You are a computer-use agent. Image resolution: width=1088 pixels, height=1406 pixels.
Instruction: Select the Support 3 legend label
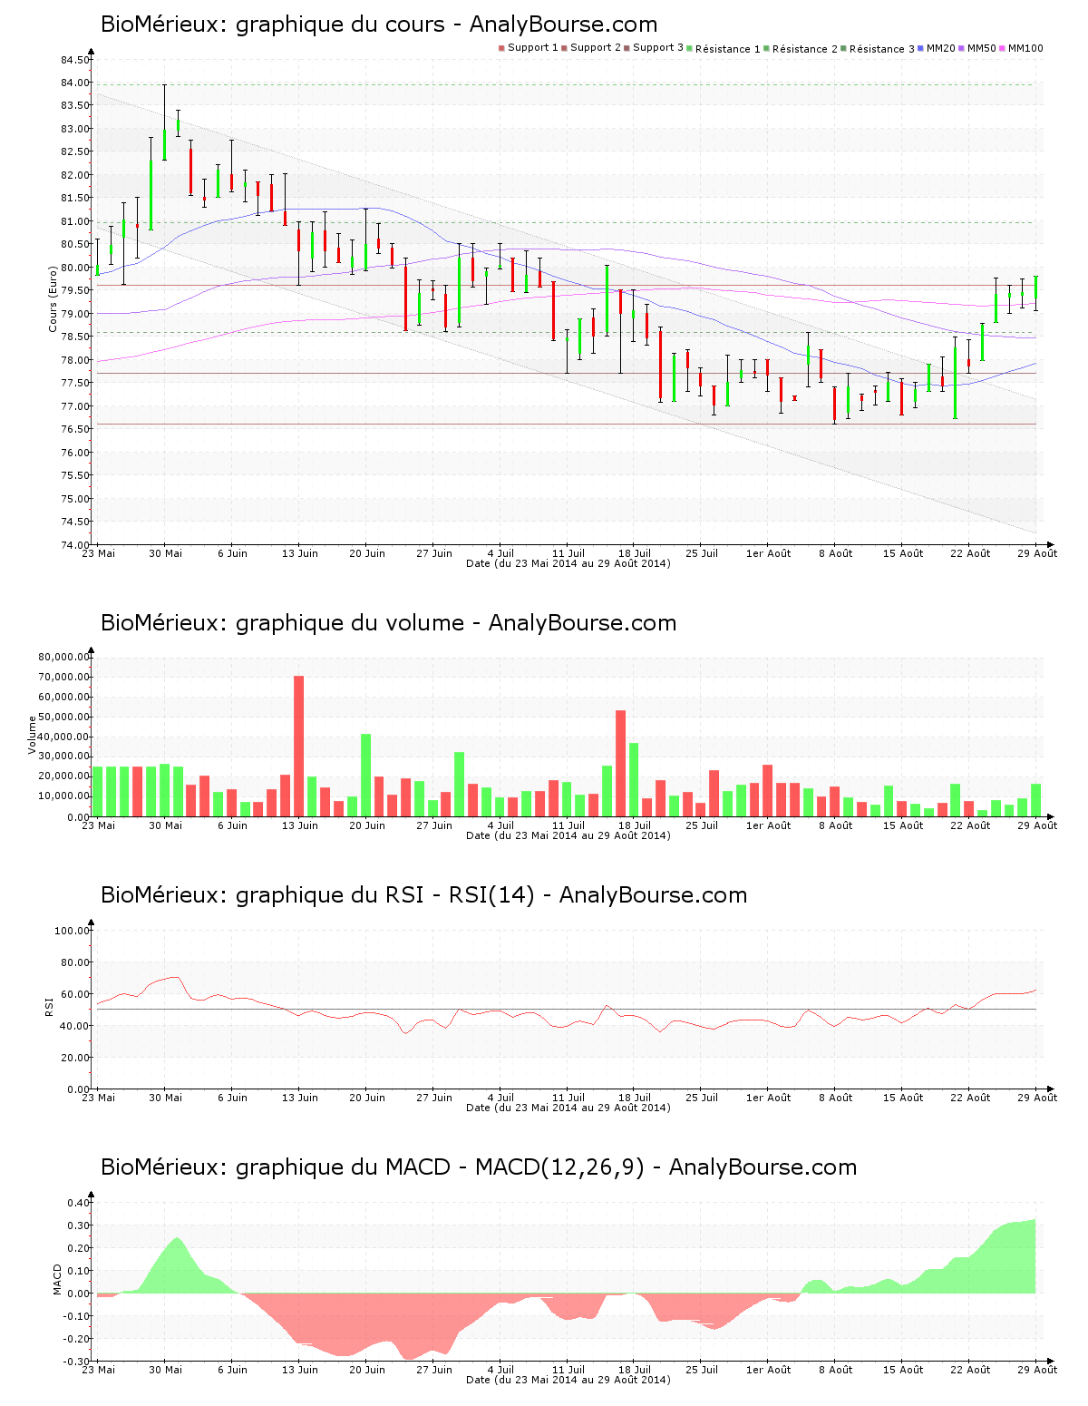(x=658, y=48)
